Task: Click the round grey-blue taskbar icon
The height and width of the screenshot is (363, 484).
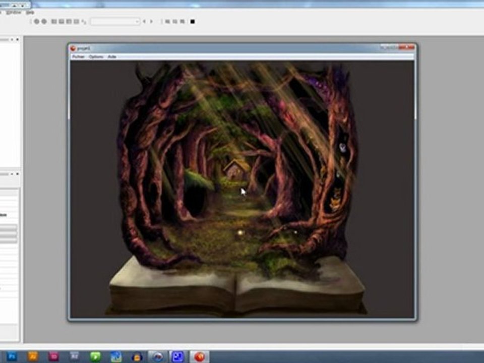Action: [158, 357]
